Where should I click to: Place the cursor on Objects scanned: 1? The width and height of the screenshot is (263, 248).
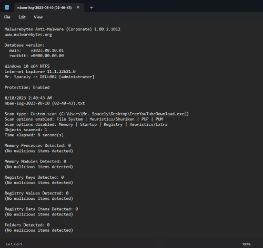pos(26,130)
